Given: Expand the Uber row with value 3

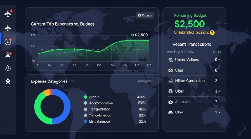Looking at the screenshot, I should [x=220, y=91].
